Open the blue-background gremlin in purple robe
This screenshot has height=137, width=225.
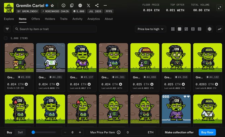coord(176,109)
